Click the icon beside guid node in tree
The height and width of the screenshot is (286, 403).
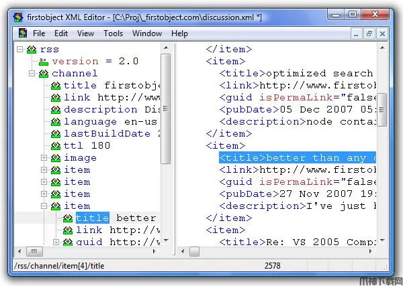click(x=68, y=242)
